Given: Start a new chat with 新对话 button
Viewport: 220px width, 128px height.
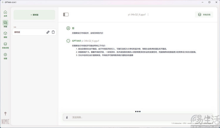Looking at the screenshot, I should click(x=34, y=15).
